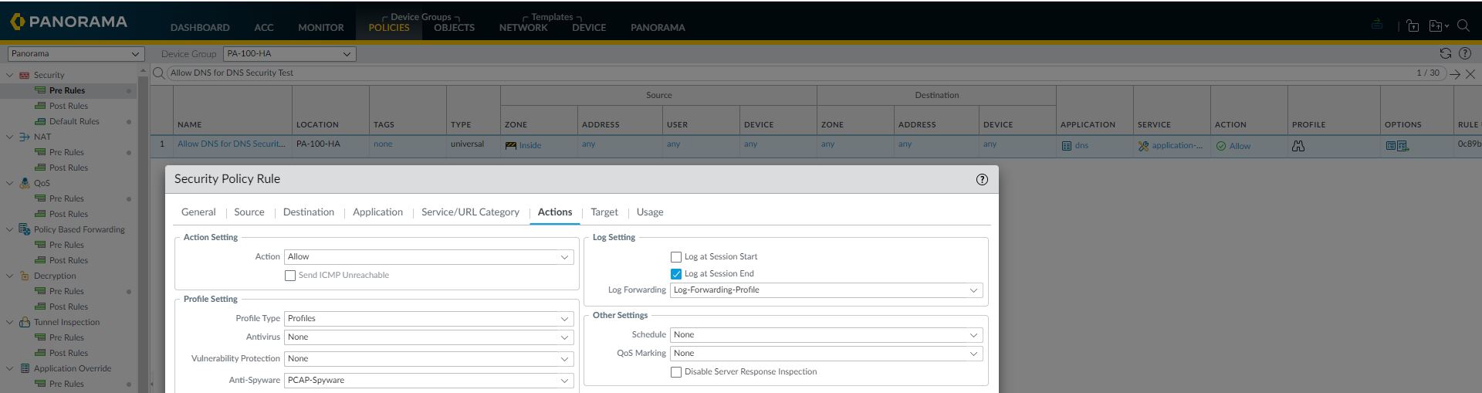Click the refresh icon above the rule table
Viewport: 1482px width, 393px height.
click(x=1445, y=53)
